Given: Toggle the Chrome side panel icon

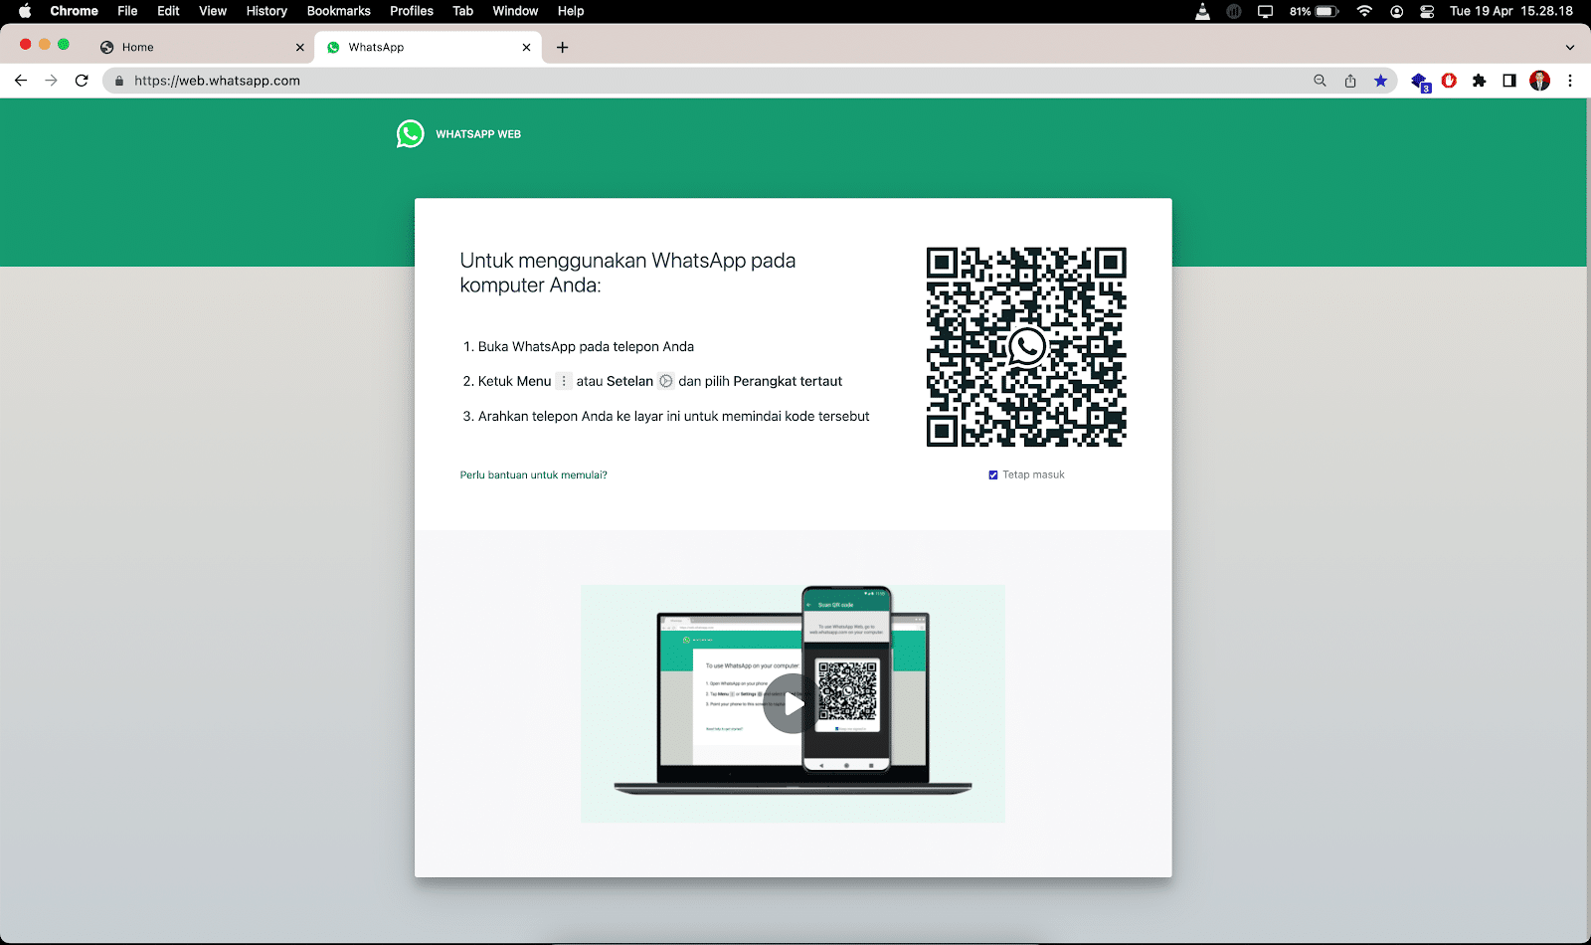Looking at the screenshot, I should coord(1509,81).
